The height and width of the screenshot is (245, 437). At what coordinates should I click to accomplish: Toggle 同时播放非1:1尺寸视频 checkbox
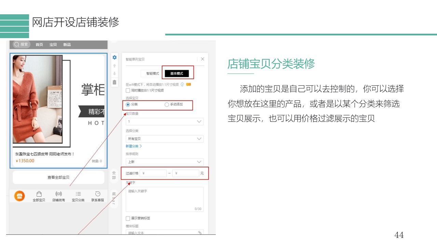(x=128, y=91)
